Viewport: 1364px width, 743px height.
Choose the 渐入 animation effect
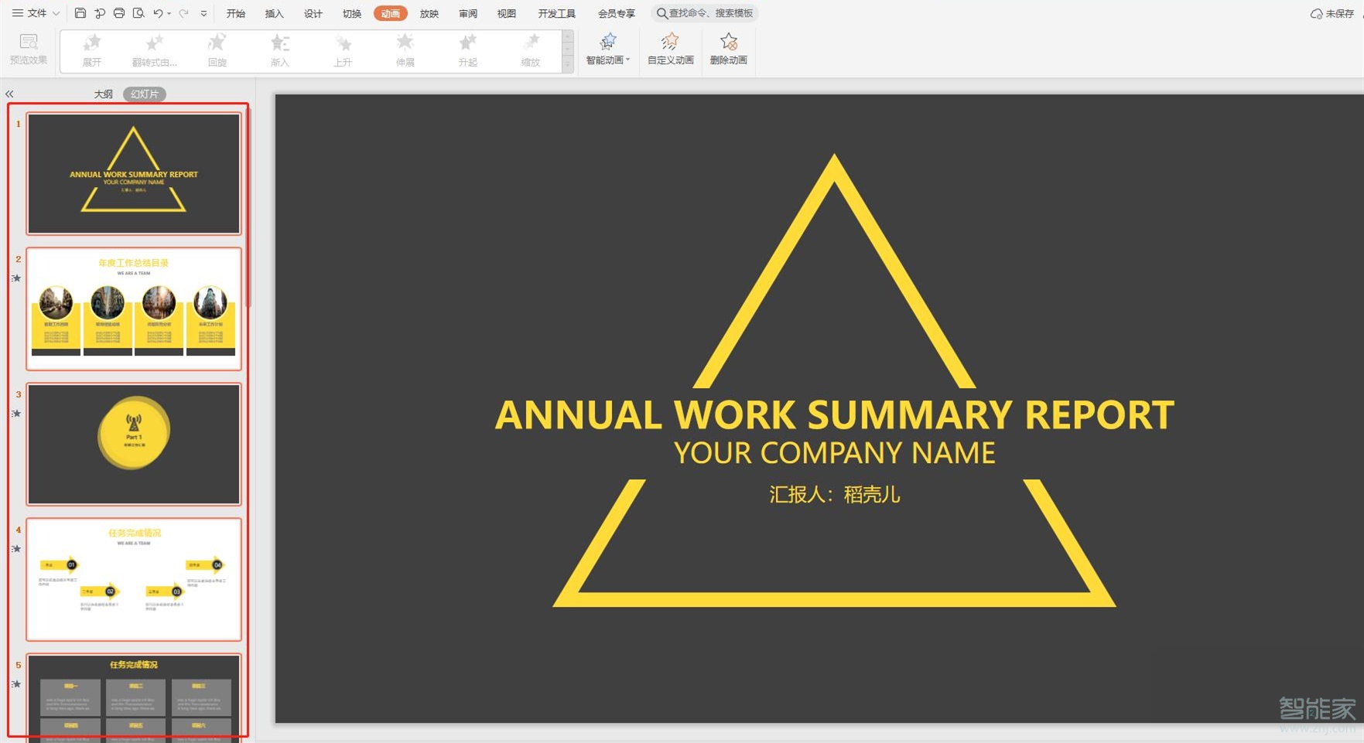click(x=280, y=51)
